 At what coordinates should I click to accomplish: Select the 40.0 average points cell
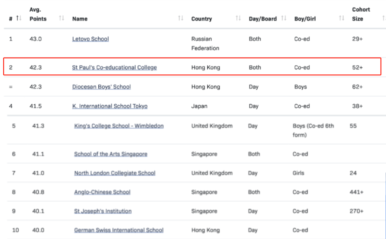click(x=38, y=230)
